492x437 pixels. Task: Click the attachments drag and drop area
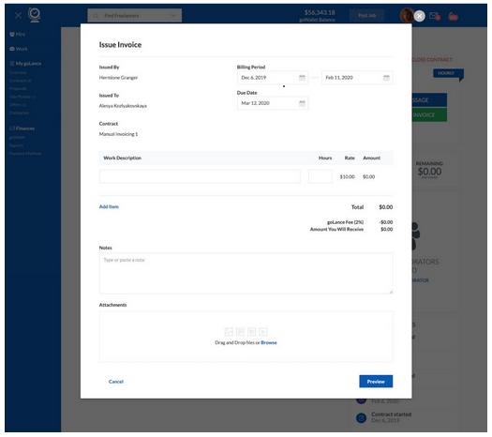point(246,337)
